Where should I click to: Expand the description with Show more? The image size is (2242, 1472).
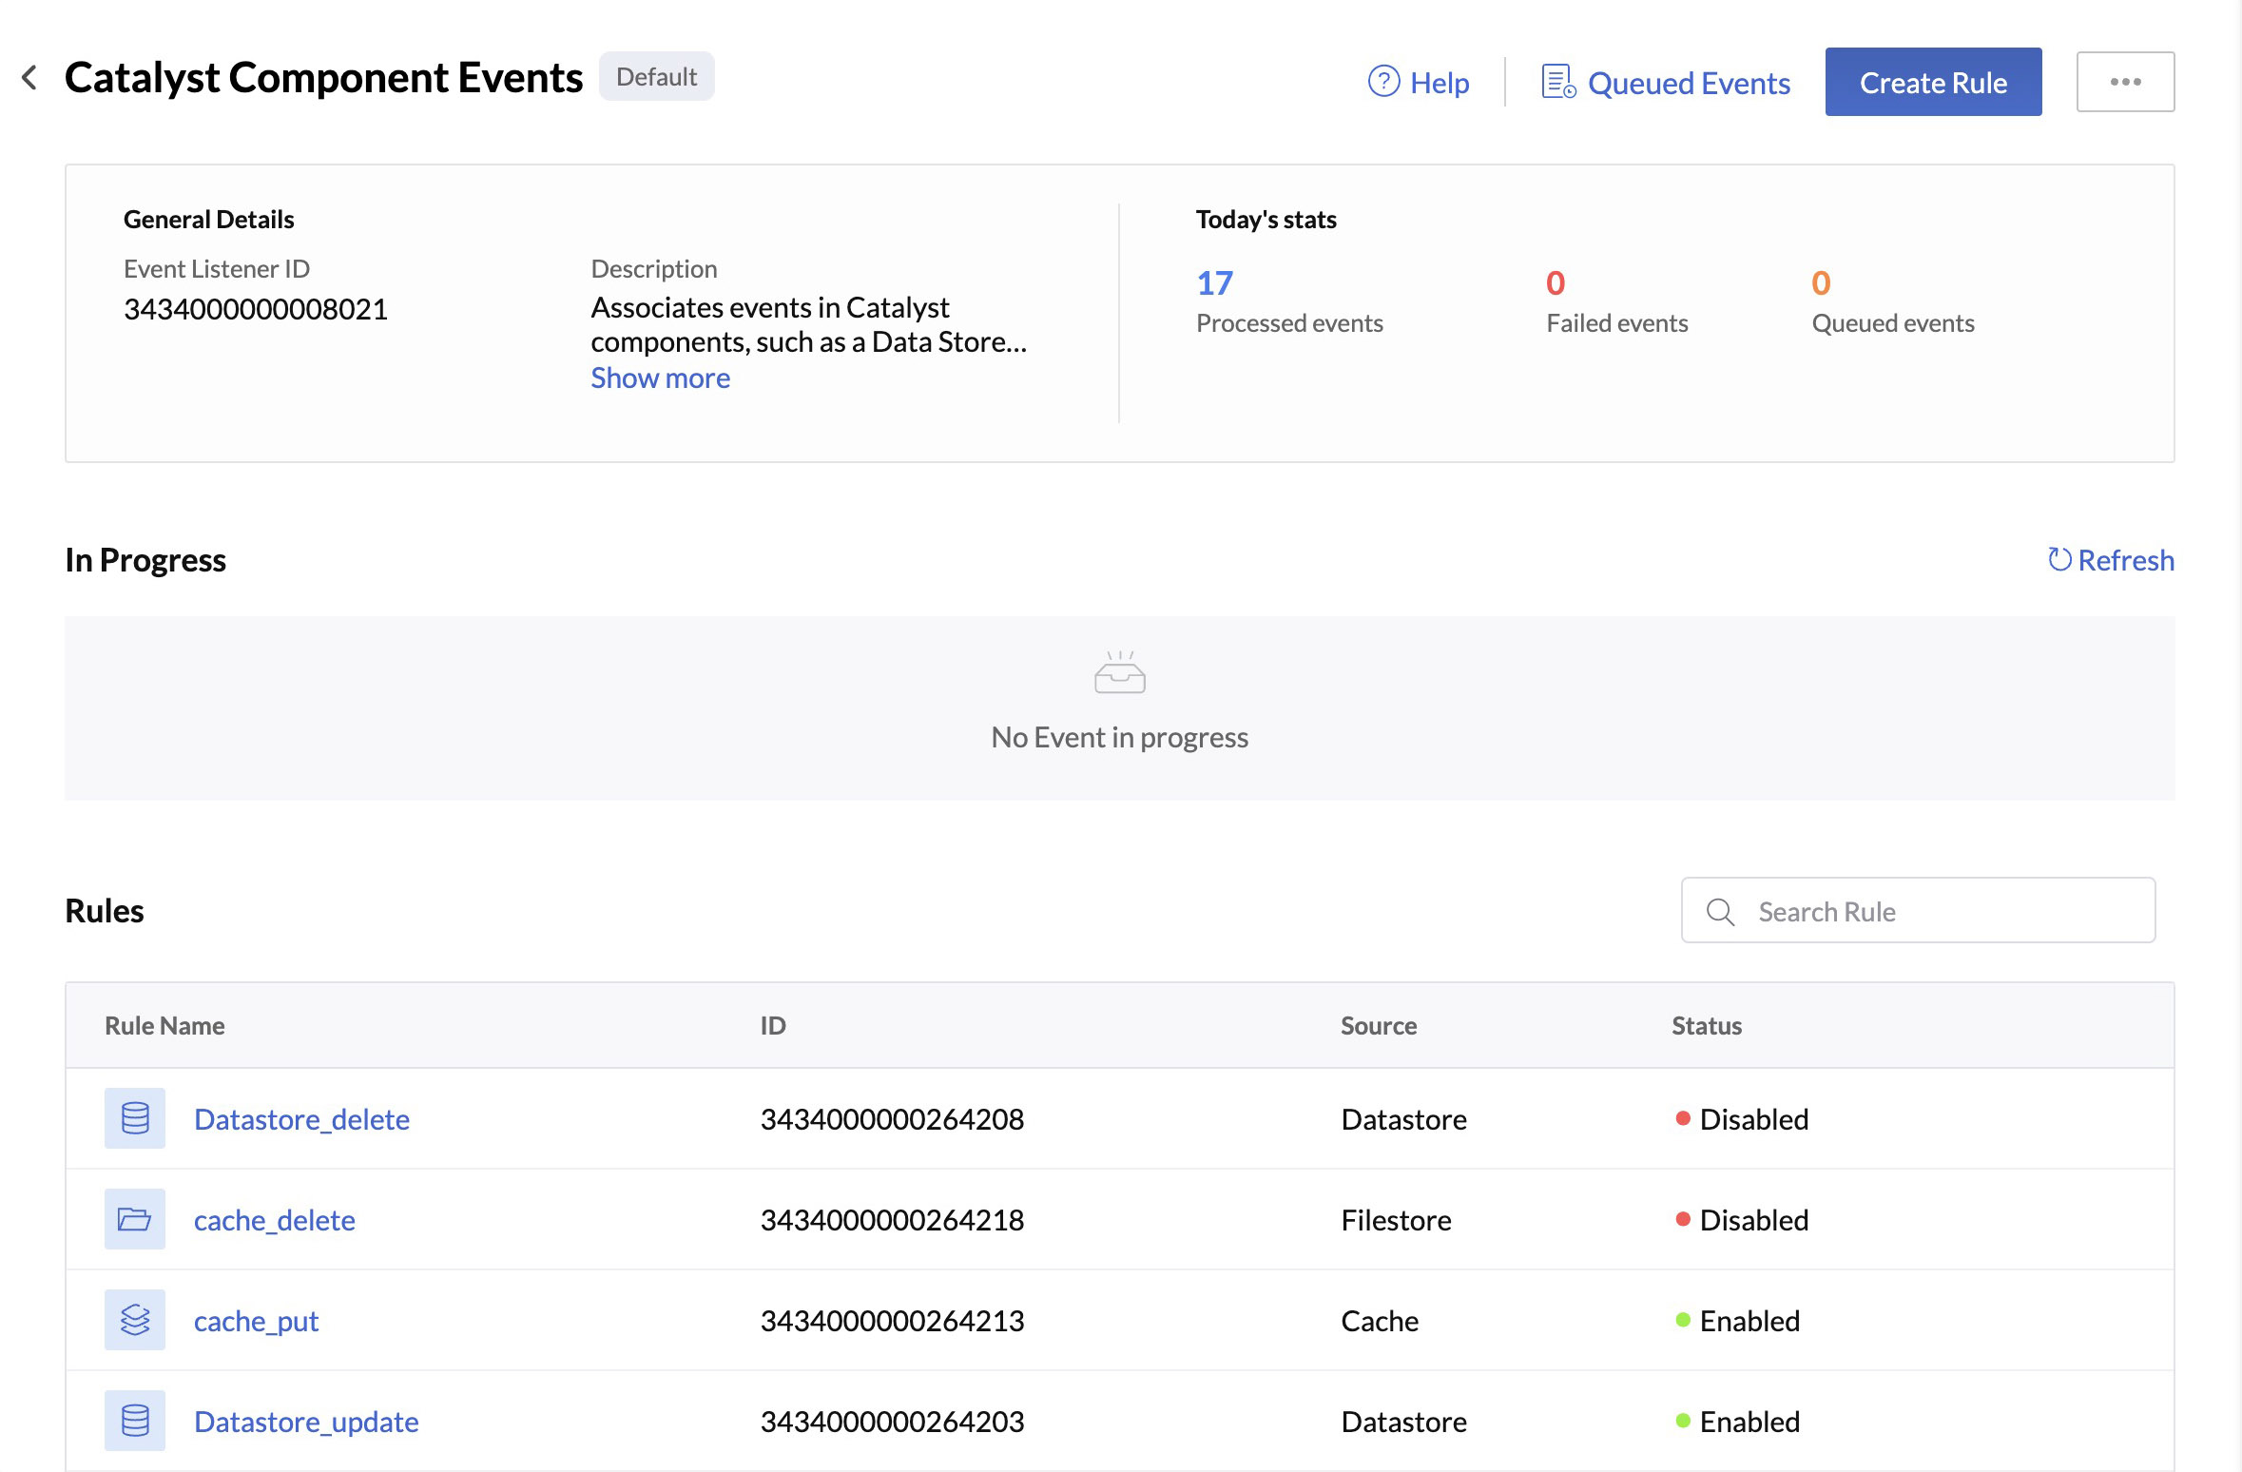[659, 378]
